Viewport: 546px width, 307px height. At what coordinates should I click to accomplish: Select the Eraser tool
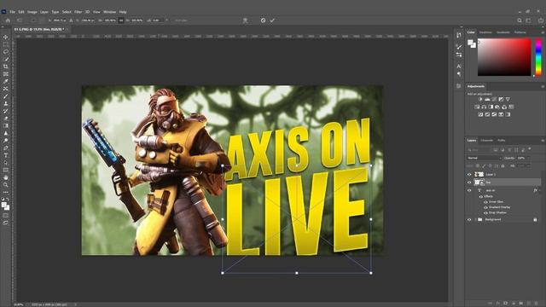[6, 119]
